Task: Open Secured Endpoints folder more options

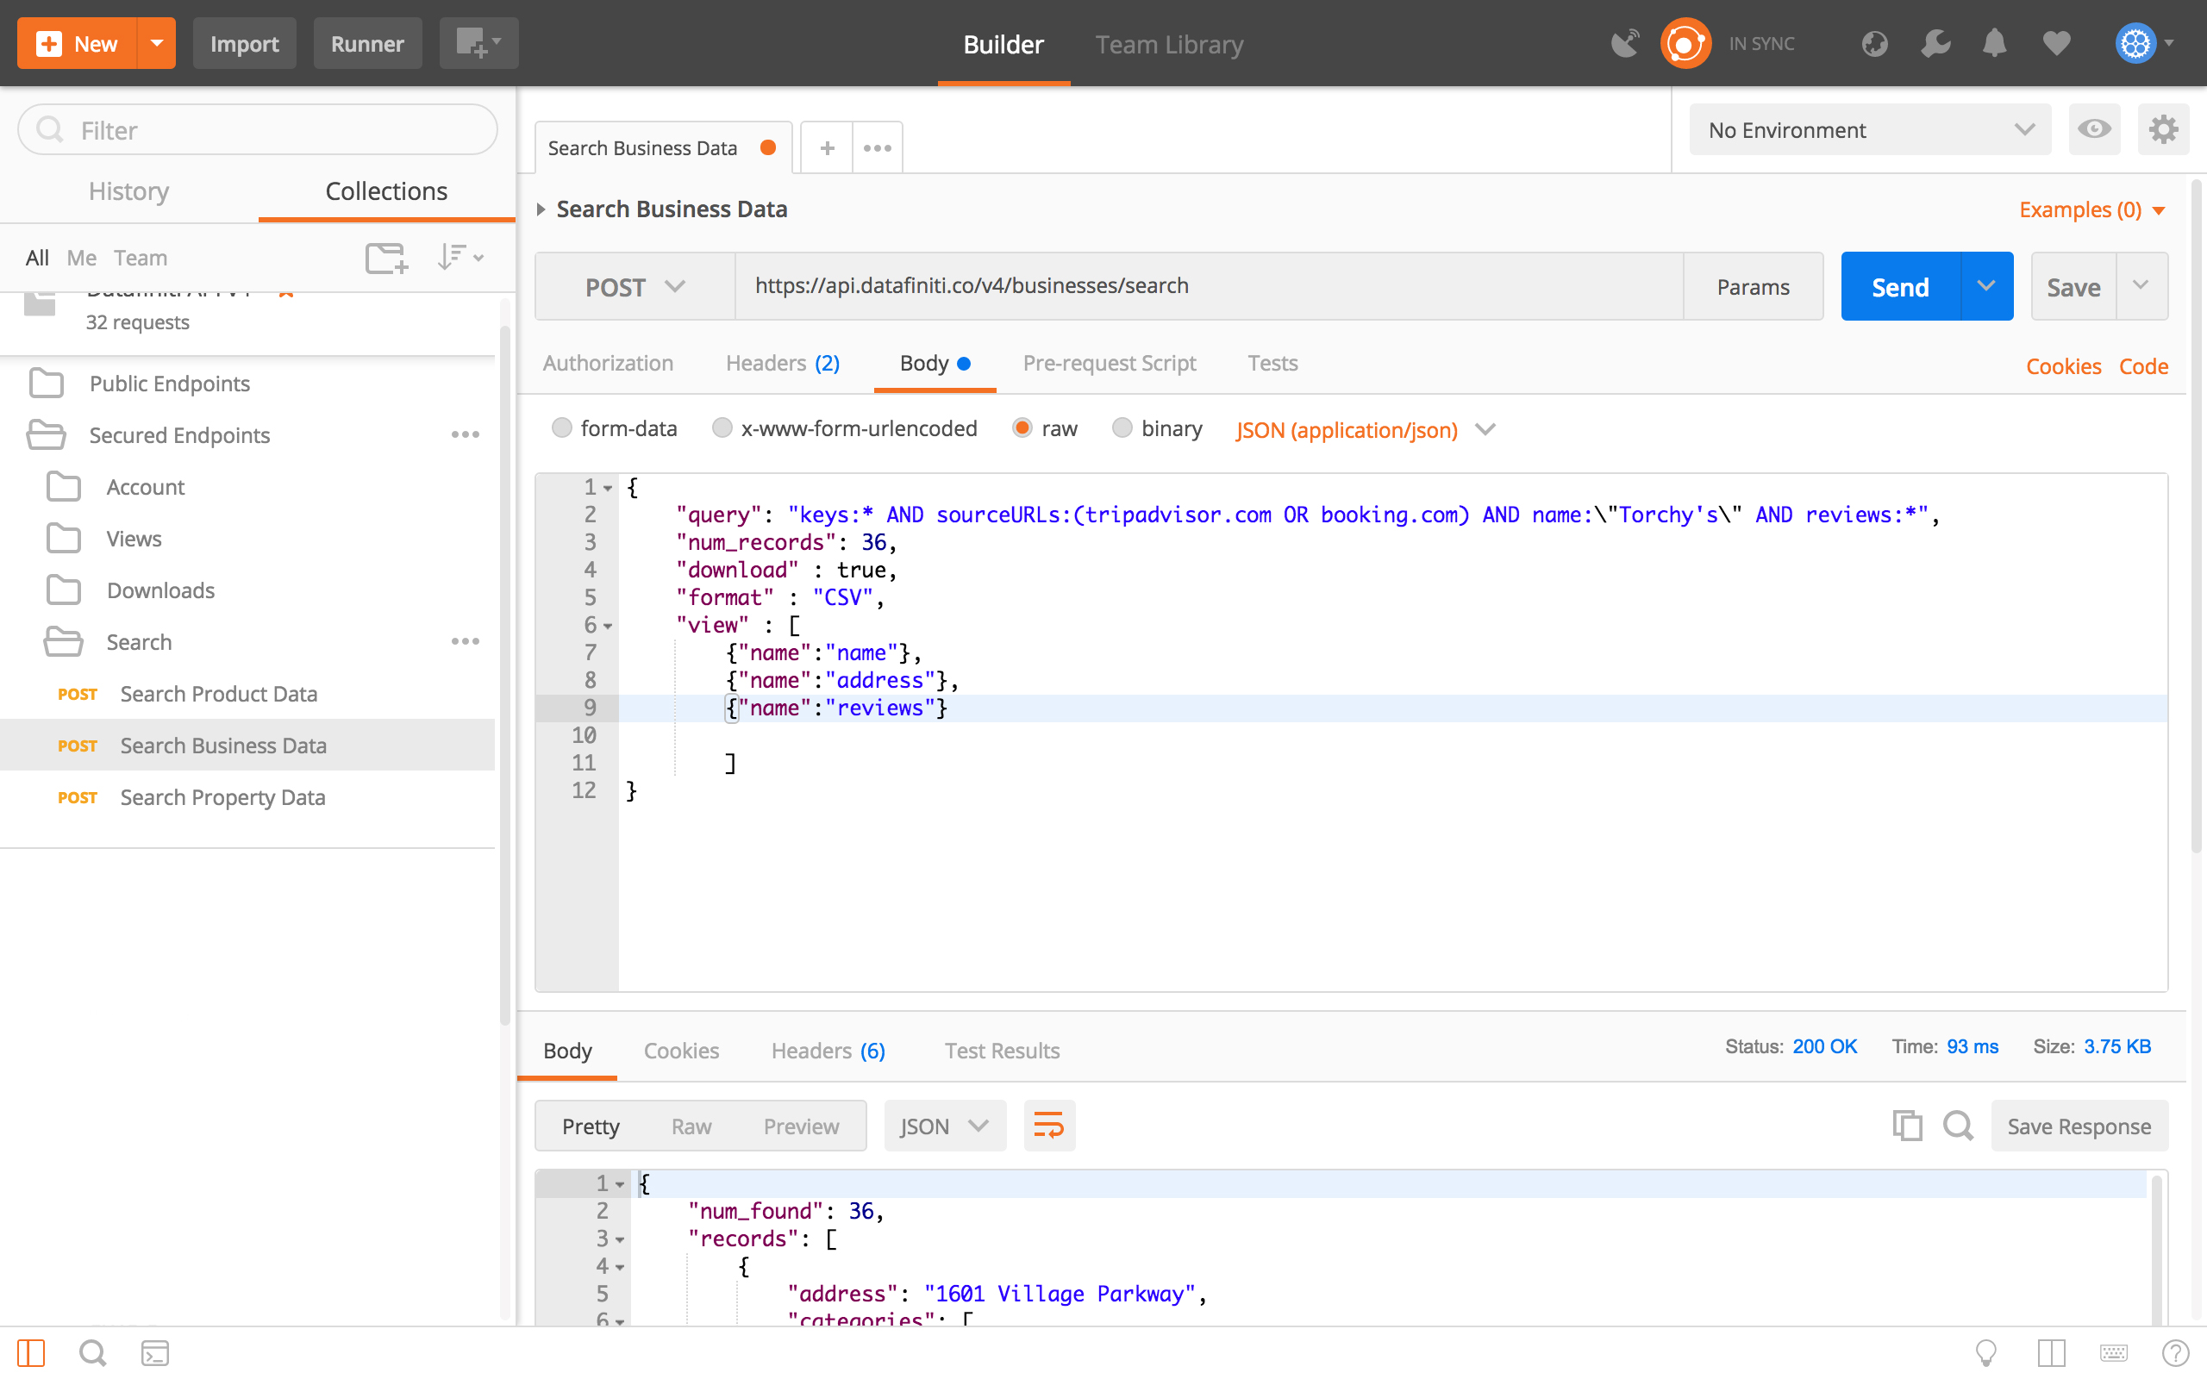Action: 466,435
